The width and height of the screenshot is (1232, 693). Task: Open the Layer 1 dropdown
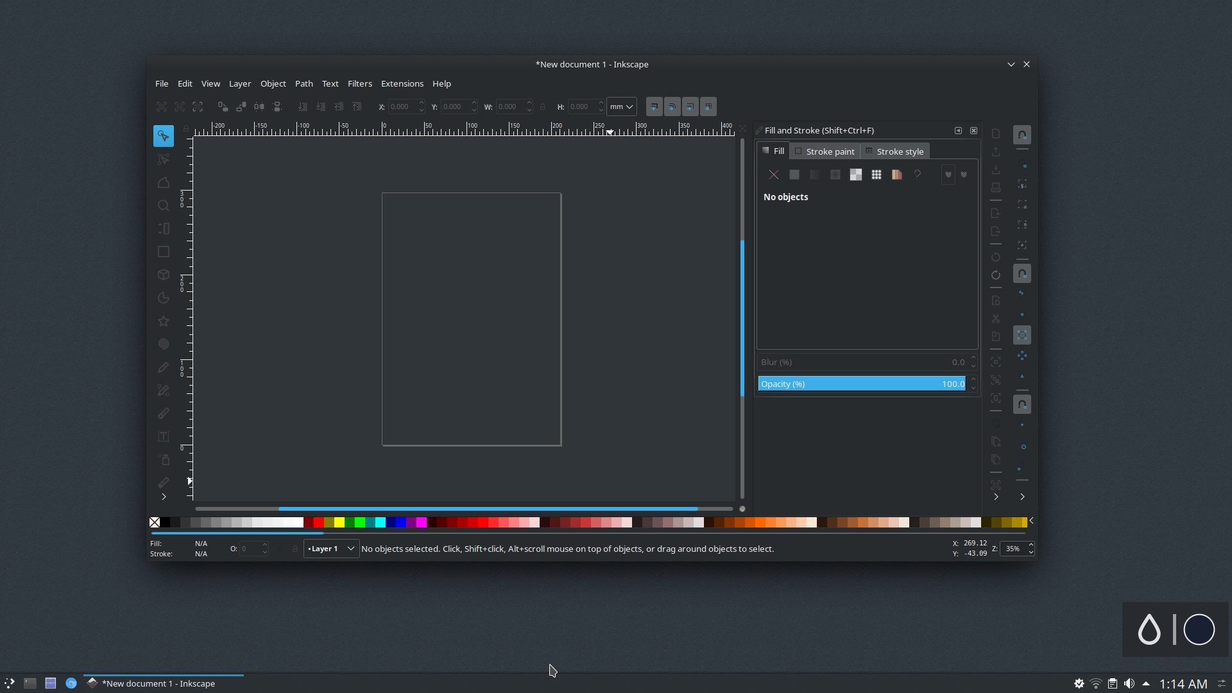(x=331, y=549)
